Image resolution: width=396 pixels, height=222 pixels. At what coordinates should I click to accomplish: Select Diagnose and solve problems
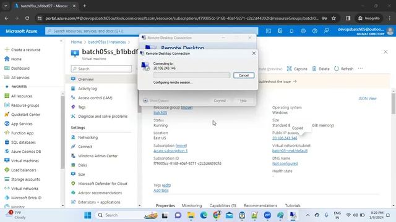pos(103,117)
